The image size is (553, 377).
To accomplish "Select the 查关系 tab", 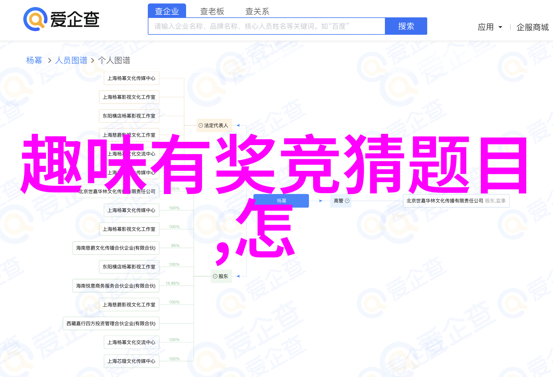I will (257, 11).
